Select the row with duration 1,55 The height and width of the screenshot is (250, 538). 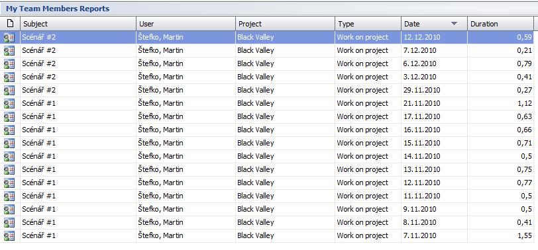(267, 236)
